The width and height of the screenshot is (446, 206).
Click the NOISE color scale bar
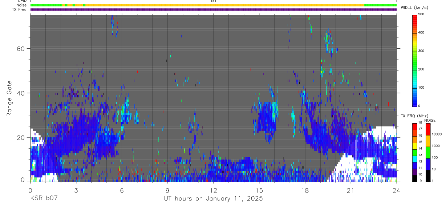428,152
